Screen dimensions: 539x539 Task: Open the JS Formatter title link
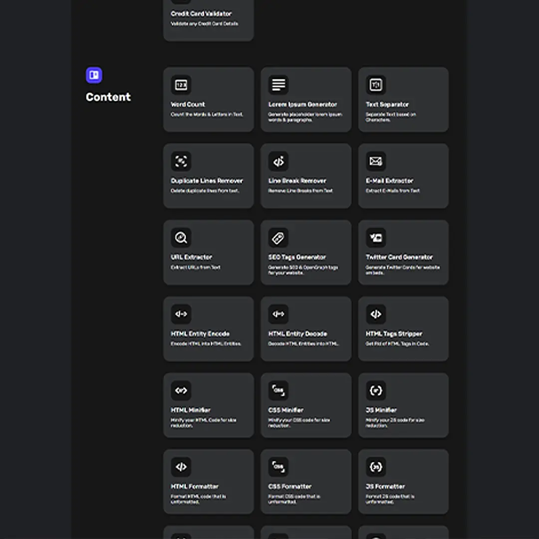[385, 487]
